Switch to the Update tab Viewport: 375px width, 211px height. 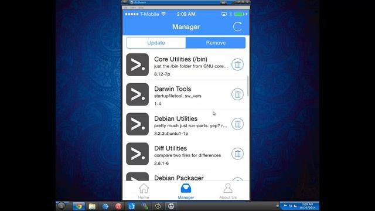coord(156,43)
